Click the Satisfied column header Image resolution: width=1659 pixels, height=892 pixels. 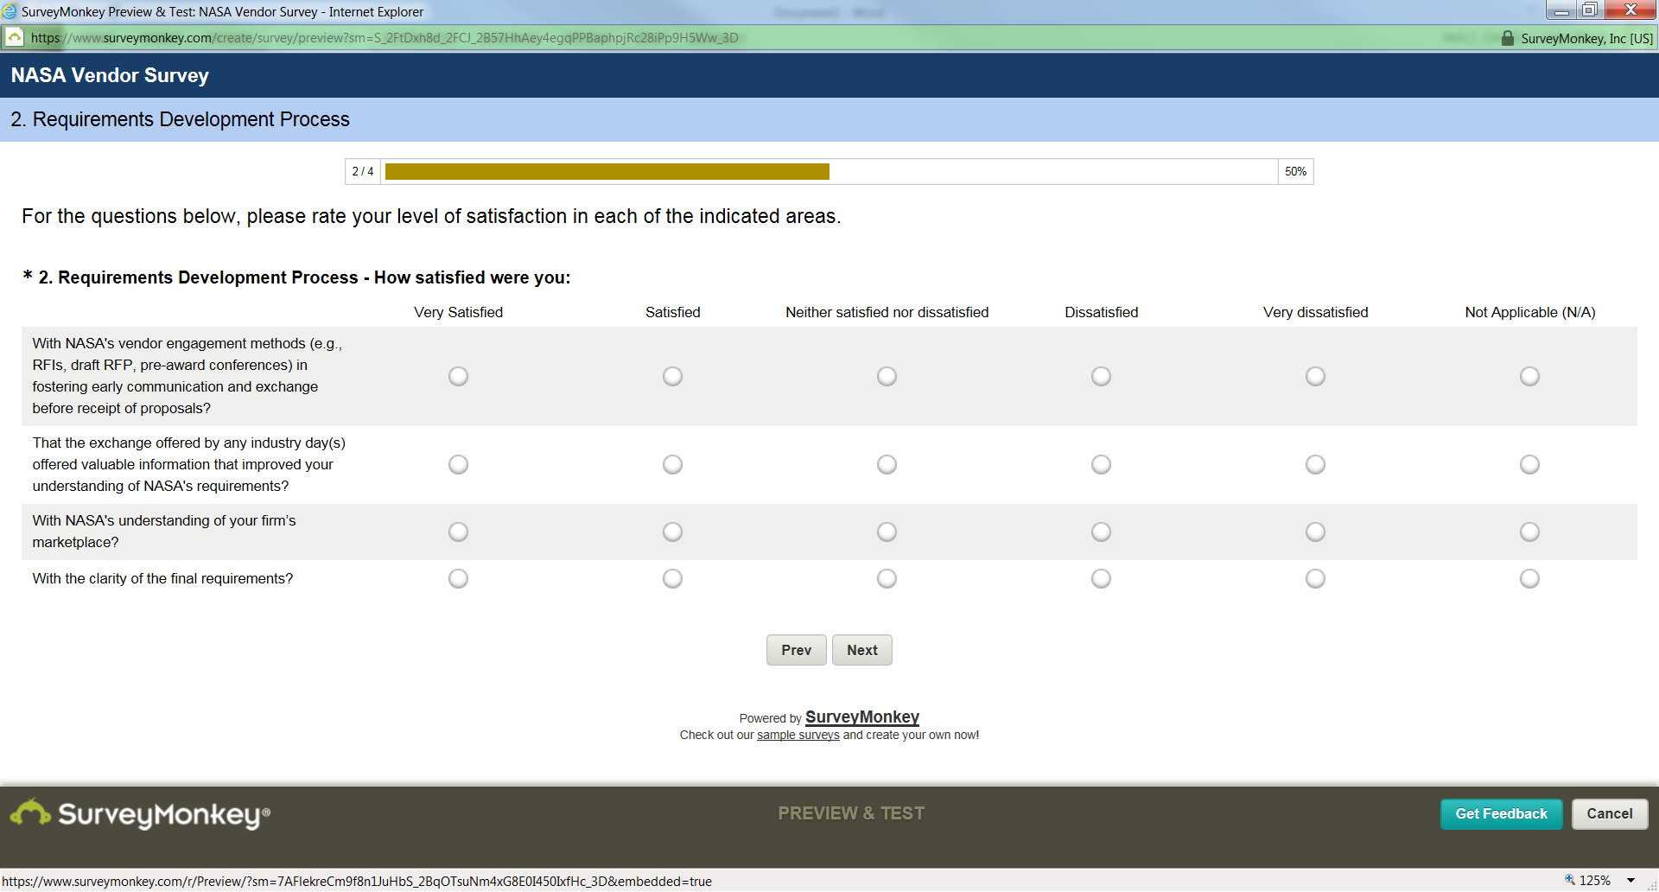pos(672,312)
